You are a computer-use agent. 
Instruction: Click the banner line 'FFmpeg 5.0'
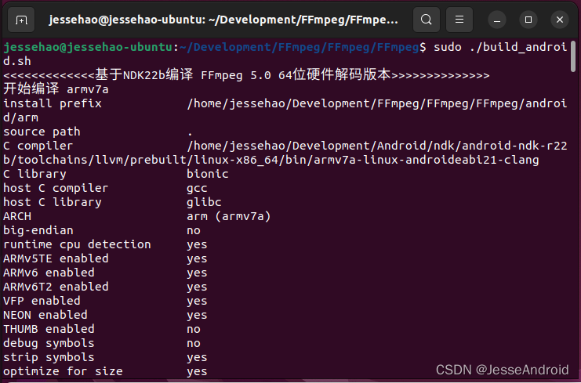[x=236, y=75]
